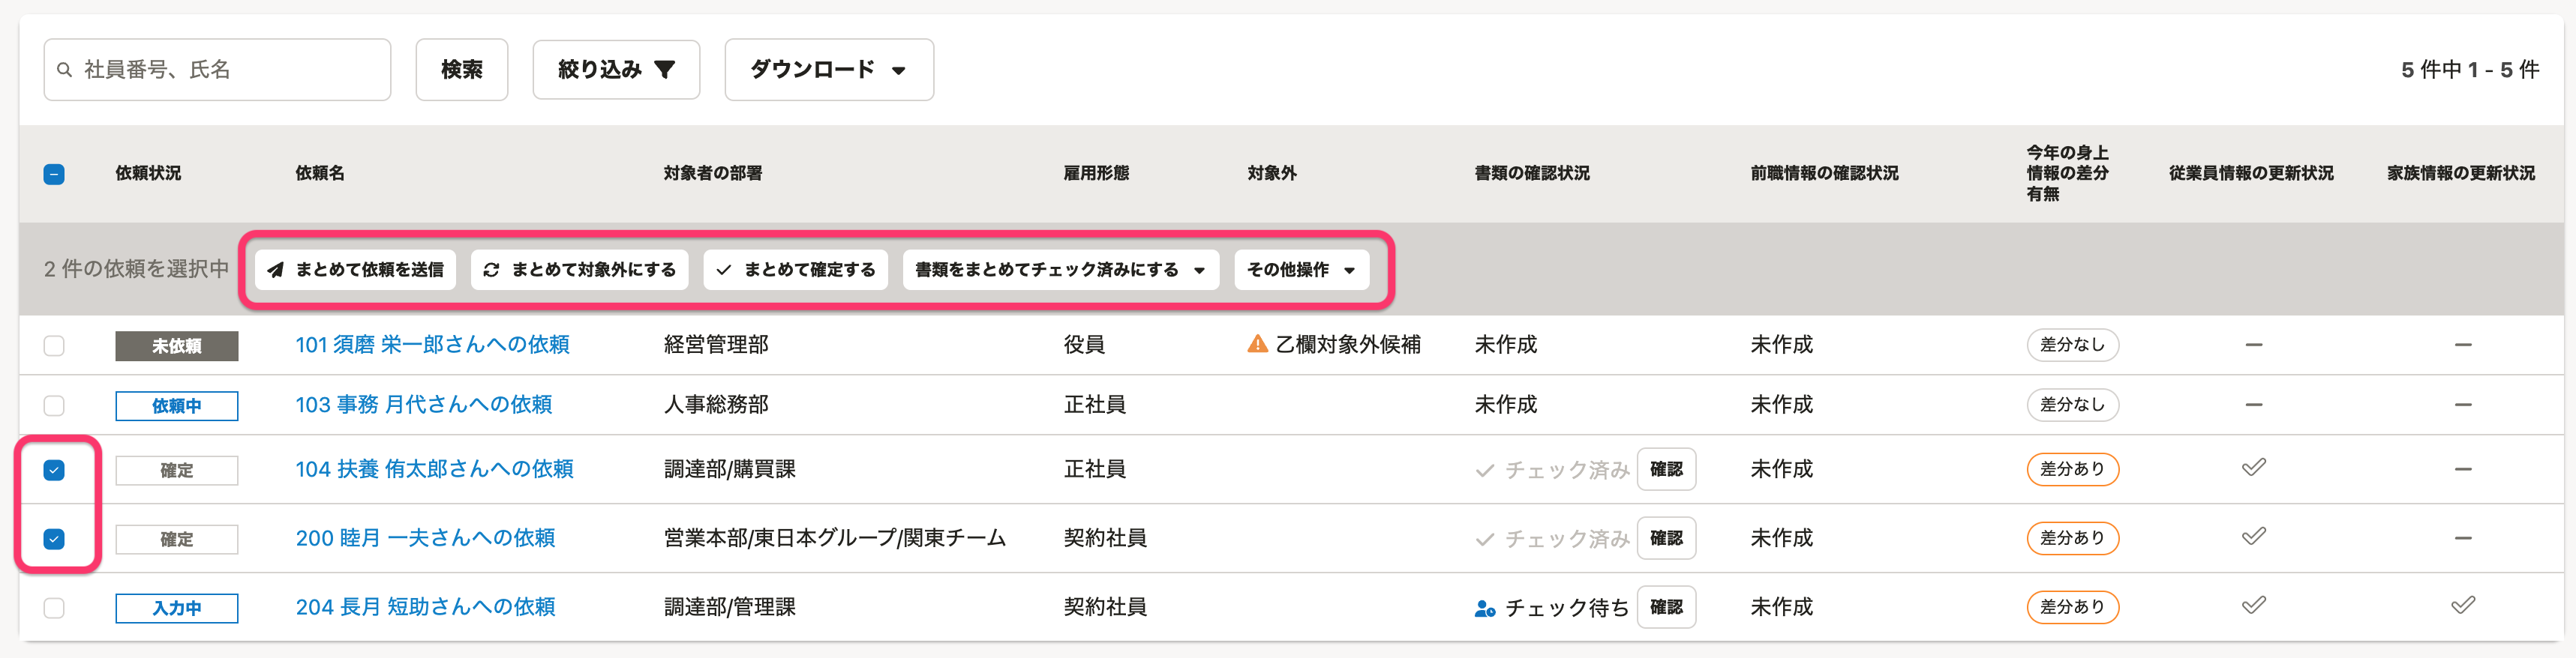This screenshot has height=658, width=2576.
Task: Click the 雇用形態 column header
Action: tap(1096, 174)
